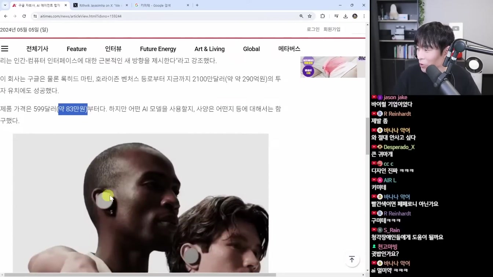This screenshot has height=277, width=493.
Task: Open a new browser tab
Action: 197,5
